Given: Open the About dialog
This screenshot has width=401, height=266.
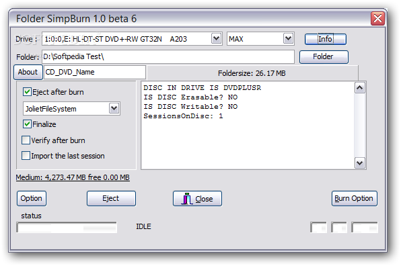Looking at the screenshot, I should coord(28,73).
